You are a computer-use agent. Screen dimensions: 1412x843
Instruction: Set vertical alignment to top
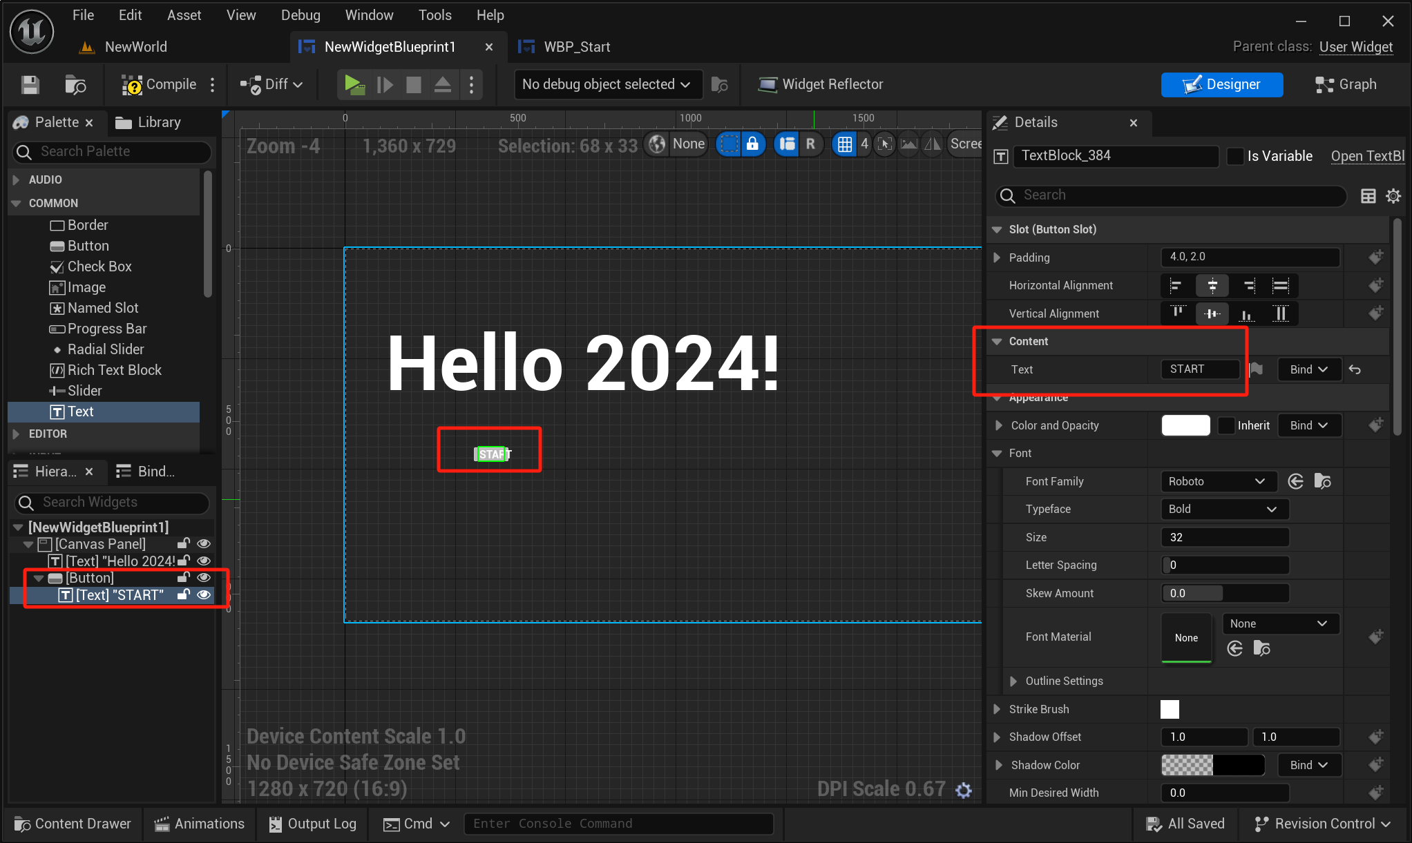point(1178,313)
